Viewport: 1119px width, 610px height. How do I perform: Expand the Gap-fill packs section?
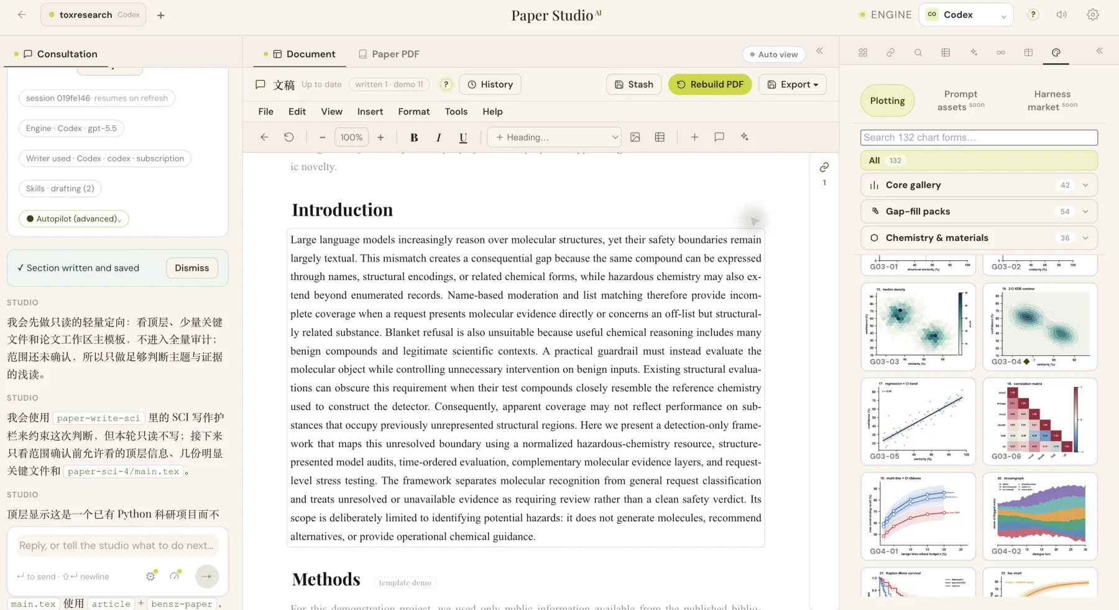[x=979, y=211]
